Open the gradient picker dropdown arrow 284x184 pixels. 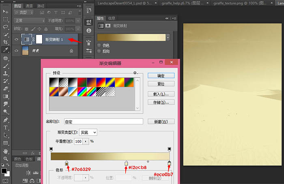(x=168, y=37)
